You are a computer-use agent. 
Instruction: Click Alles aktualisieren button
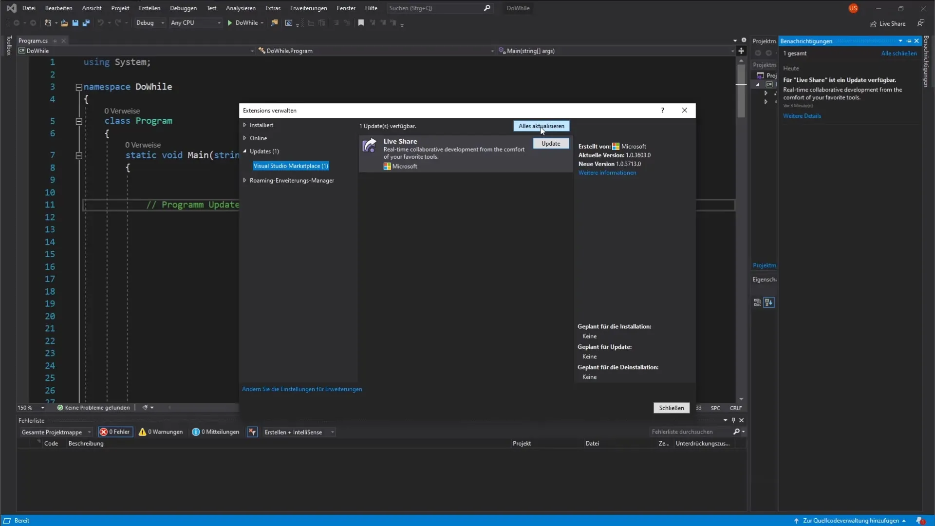point(541,126)
